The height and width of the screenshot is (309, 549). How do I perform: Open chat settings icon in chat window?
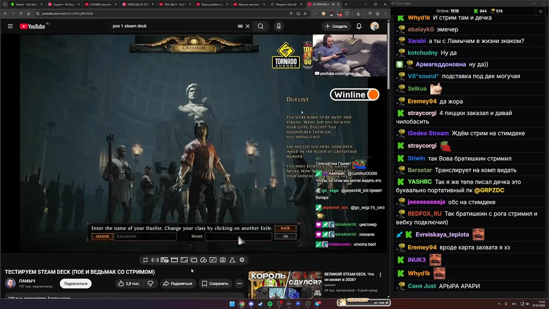click(x=540, y=11)
